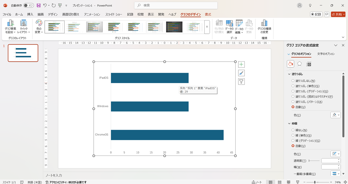This screenshot has height=184, width=348.
Task: Open fill 色(C) color picker
Action: (335, 115)
